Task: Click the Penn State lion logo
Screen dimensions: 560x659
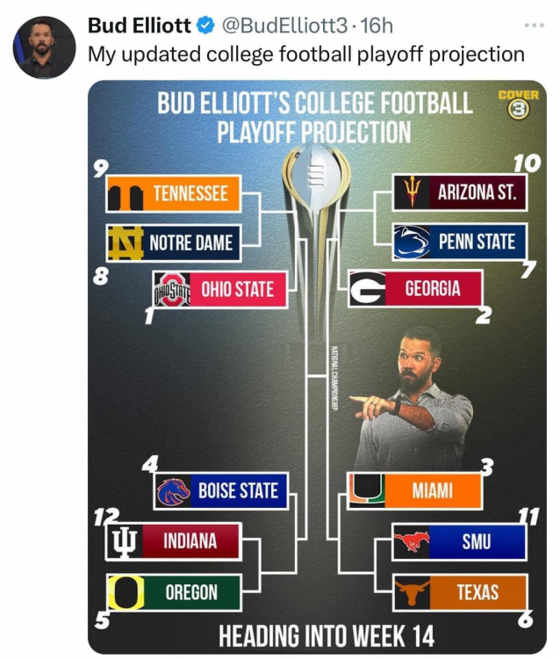Action: 411,242
